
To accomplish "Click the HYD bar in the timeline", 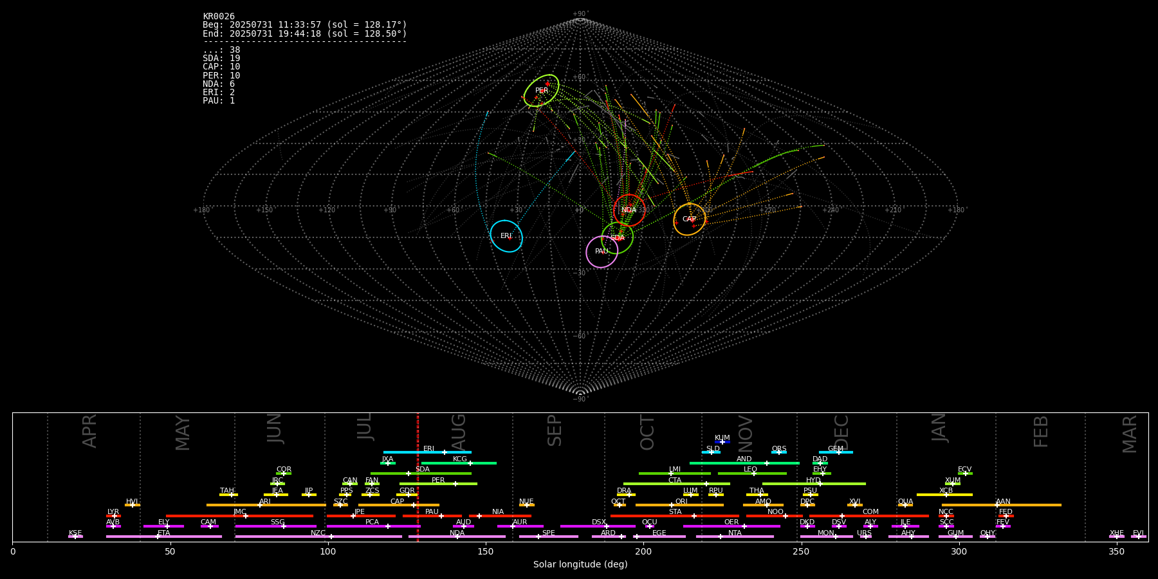I will 814,484.
